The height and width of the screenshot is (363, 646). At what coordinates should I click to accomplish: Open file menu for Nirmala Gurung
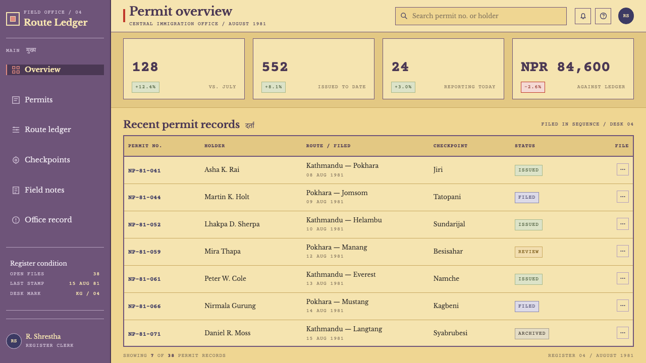(623, 306)
